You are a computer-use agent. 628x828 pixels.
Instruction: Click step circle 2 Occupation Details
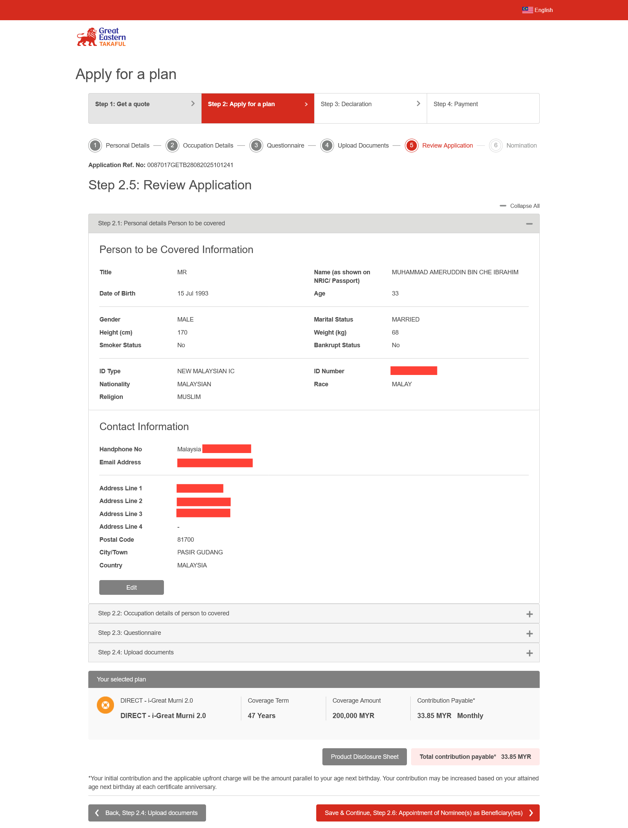point(172,145)
